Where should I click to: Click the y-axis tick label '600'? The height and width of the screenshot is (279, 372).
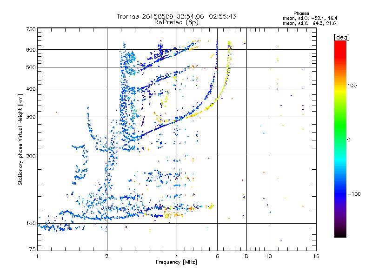click(x=31, y=50)
